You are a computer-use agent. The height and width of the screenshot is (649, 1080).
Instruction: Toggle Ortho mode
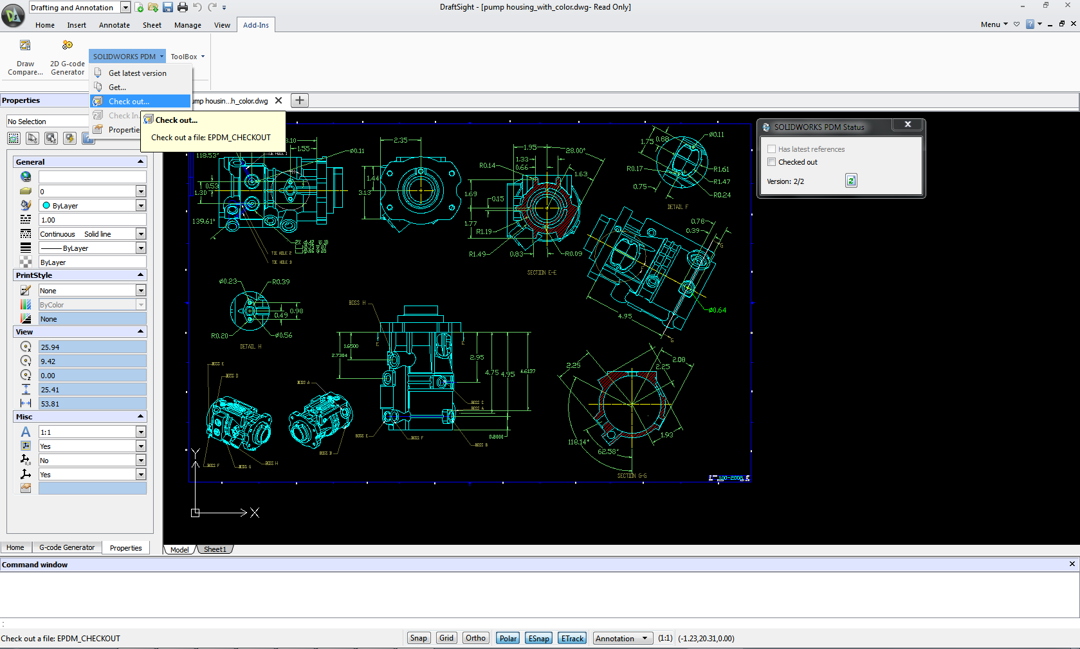476,638
